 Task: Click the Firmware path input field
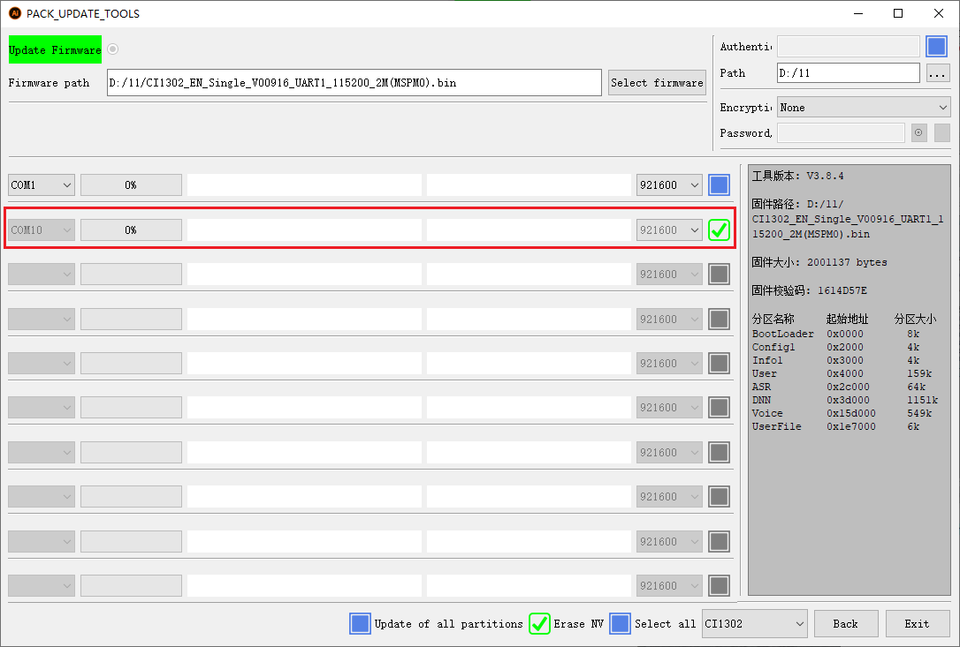(354, 83)
